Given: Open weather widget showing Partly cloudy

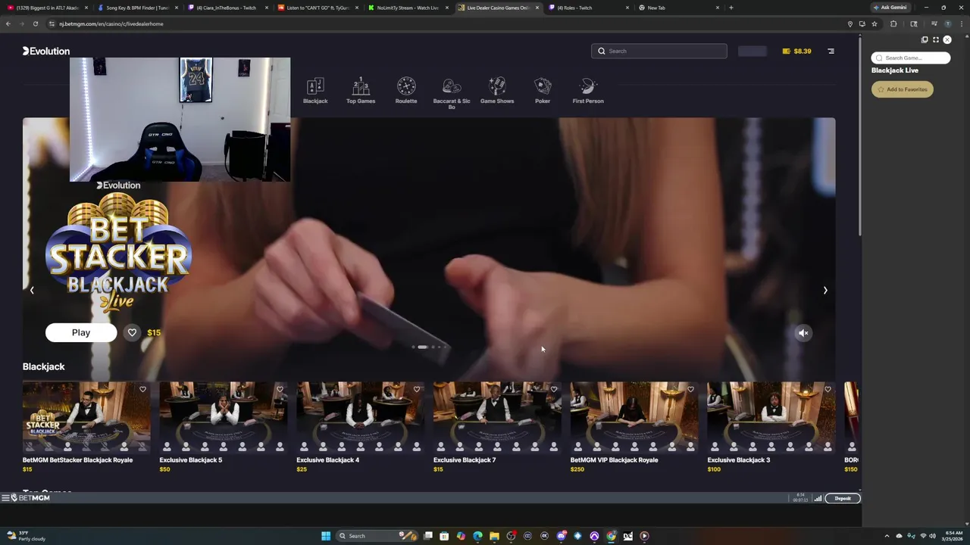Looking at the screenshot, I should click(27, 536).
